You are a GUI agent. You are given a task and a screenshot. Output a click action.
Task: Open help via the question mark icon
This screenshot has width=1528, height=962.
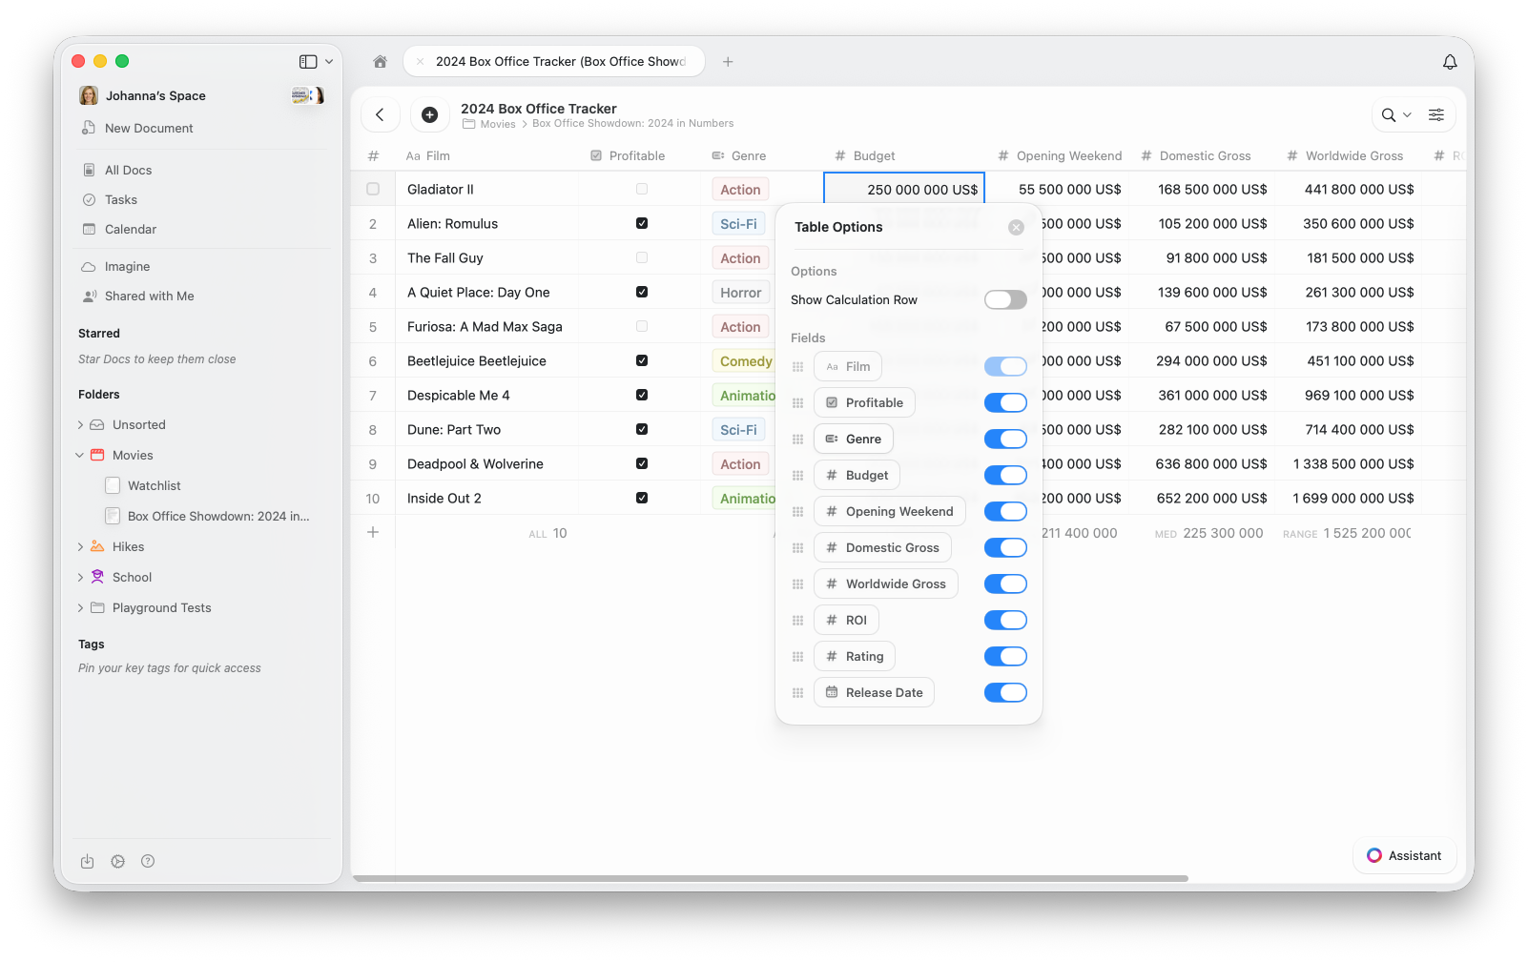(148, 861)
